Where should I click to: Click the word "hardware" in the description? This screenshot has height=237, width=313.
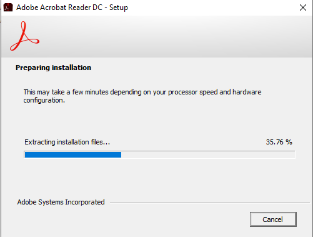click(x=247, y=92)
